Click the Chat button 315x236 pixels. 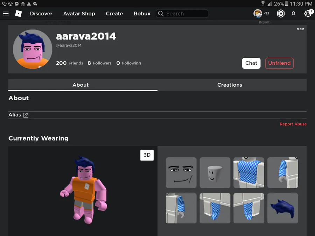[251, 63]
